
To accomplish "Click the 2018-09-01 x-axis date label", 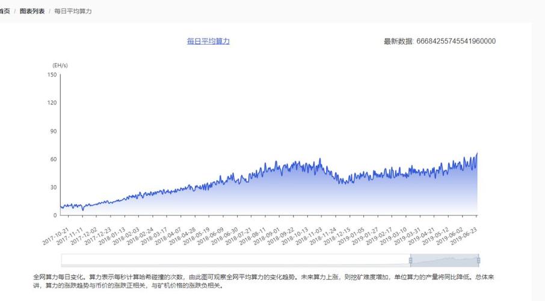I will pos(266,236).
